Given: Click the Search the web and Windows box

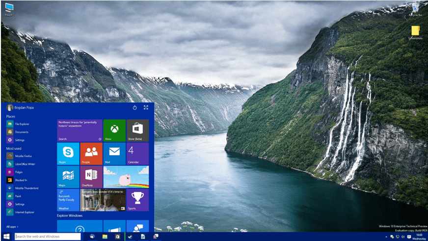Looking at the screenshot, I should pos(47,237).
